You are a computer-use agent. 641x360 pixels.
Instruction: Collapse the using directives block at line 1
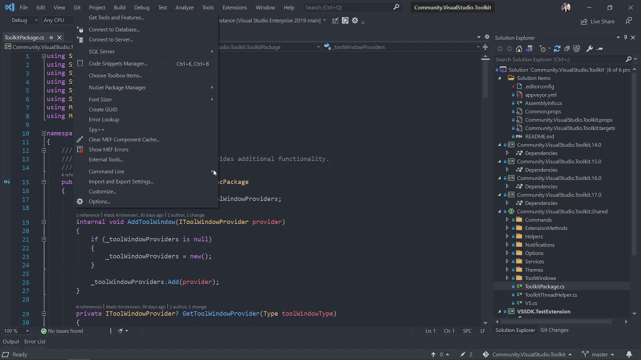pos(44,56)
